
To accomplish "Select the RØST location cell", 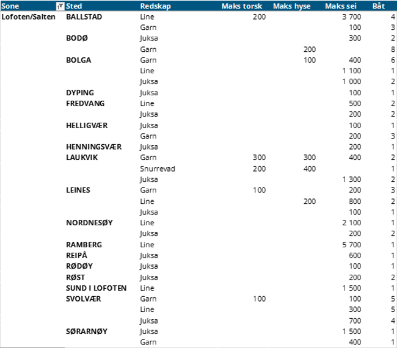I will [x=76, y=278].
